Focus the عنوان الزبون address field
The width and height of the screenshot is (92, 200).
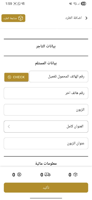pyautogui.click(x=46, y=143)
